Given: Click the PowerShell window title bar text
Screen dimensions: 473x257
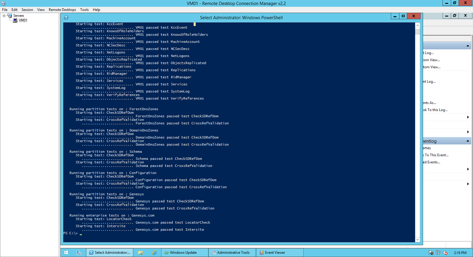Looking at the screenshot, I should coord(241,18).
